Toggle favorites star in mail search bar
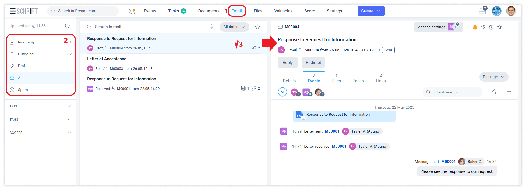This screenshot has height=190, width=526. (257, 27)
